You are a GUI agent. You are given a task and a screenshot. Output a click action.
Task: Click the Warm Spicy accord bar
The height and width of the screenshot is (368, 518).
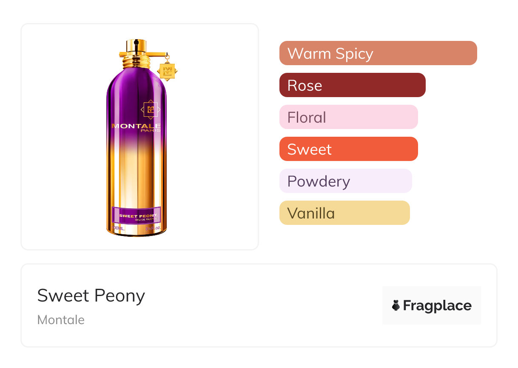[x=378, y=53]
